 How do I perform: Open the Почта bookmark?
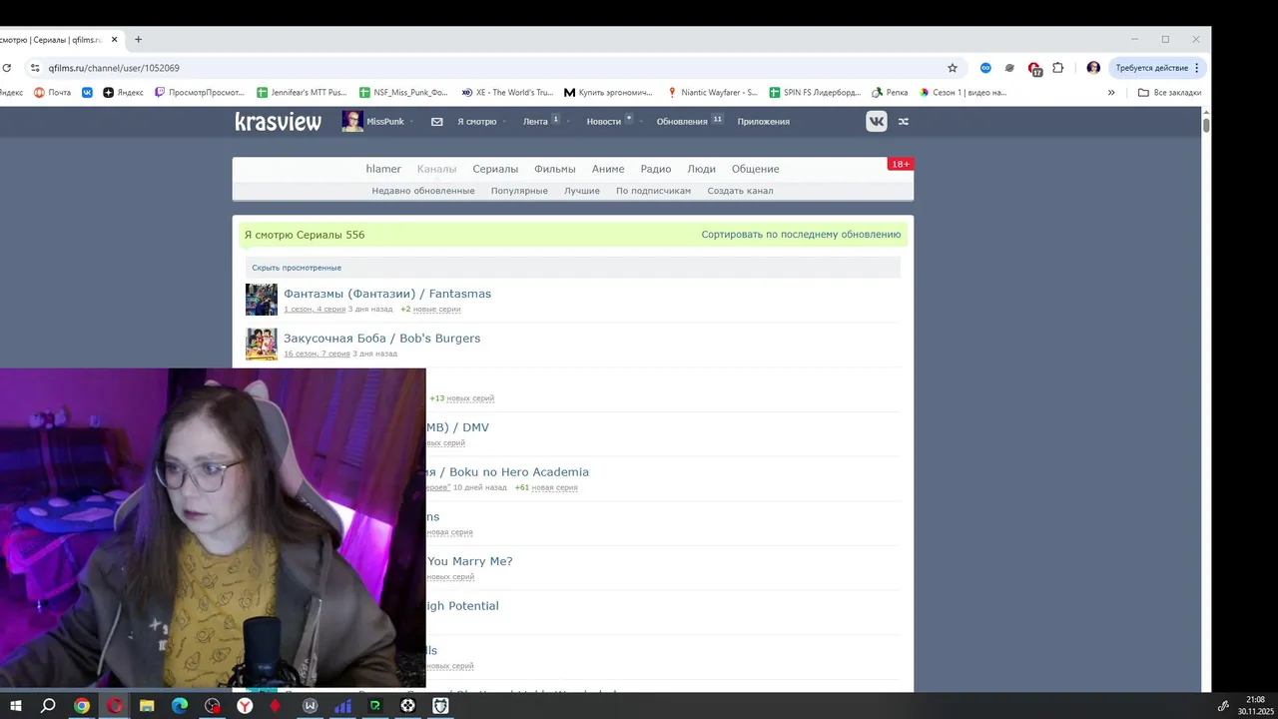click(53, 92)
